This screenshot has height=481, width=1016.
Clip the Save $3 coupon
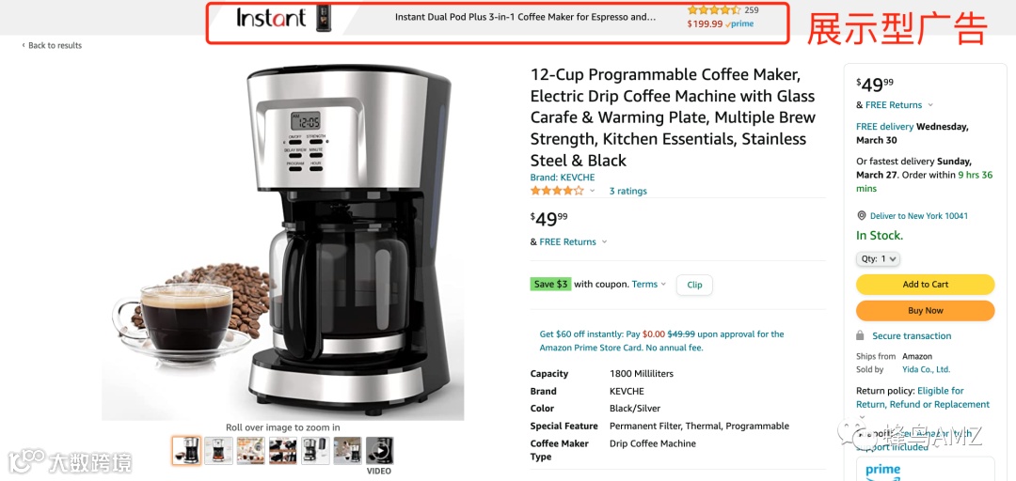coord(694,285)
